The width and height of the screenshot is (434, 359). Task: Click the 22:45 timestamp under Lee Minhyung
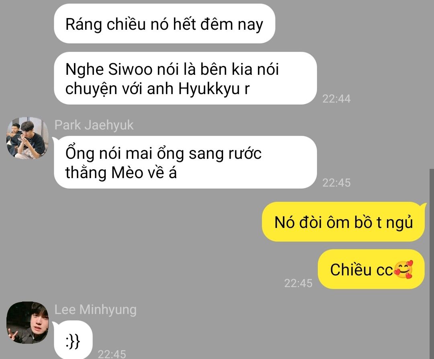coord(112,354)
